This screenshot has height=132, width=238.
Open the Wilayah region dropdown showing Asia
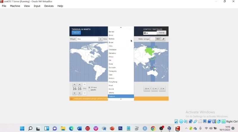click(x=90, y=39)
